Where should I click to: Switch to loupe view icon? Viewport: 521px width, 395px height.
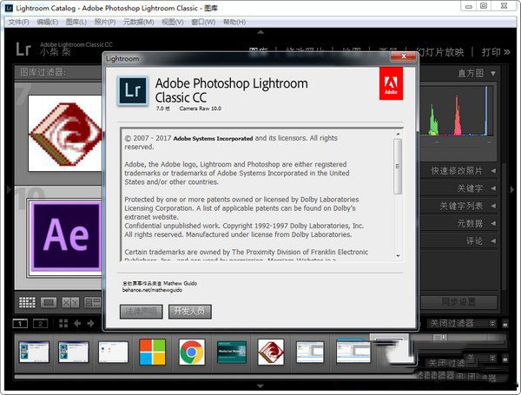click(49, 302)
